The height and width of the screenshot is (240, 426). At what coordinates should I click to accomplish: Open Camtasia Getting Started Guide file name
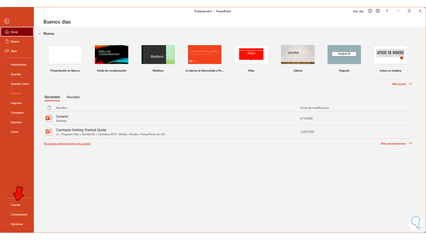click(x=81, y=130)
